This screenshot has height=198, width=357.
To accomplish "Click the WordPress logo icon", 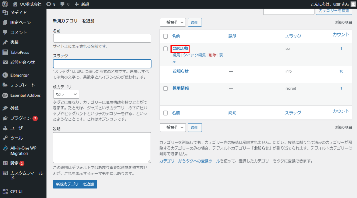I will pos(5,4).
